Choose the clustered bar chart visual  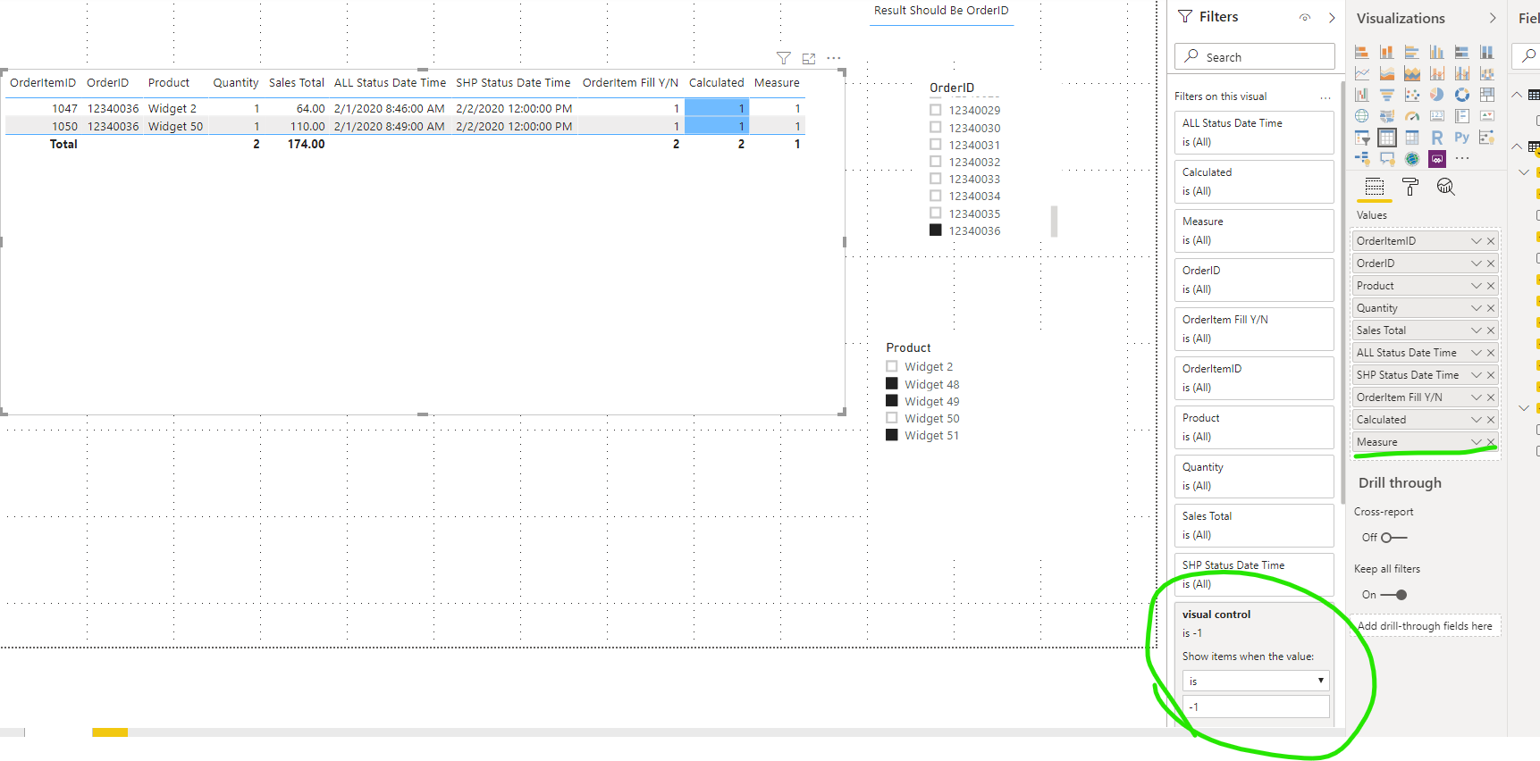click(1412, 52)
